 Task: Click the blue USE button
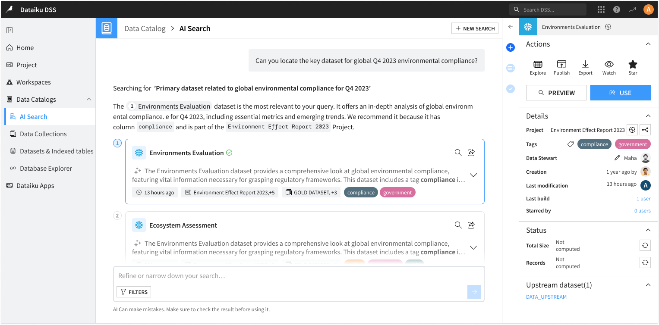(620, 92)
